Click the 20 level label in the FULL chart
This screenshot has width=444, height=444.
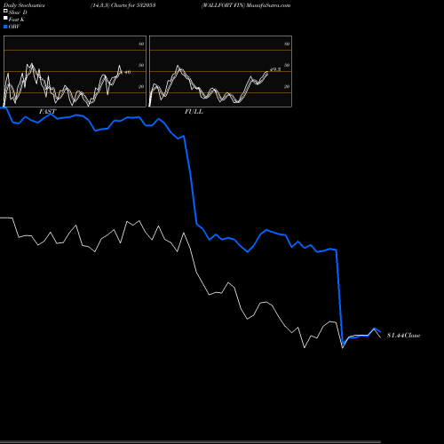[x=287, y=86]
